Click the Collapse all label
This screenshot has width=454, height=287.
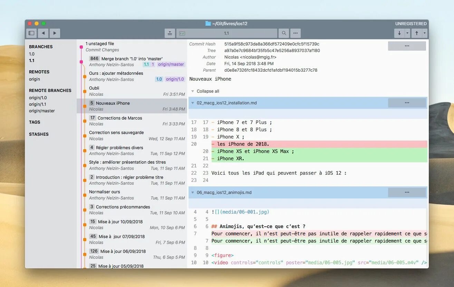coord(208,91)
